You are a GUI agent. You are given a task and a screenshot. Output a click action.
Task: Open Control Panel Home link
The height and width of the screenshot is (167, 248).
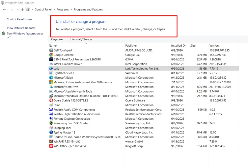pyautogui.click(x=19, y=19)
